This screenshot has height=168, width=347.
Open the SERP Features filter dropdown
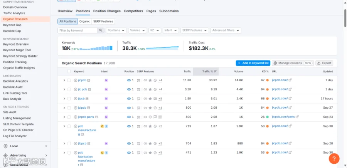click(195, 30)
